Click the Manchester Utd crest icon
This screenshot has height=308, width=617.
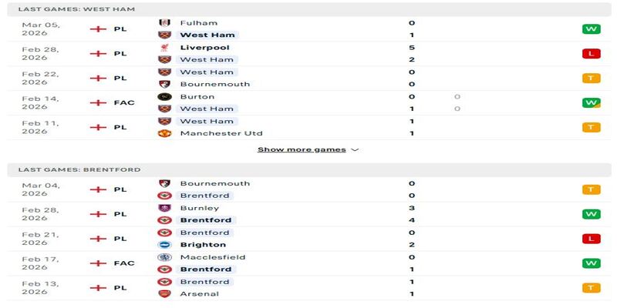[x=164, y=133]
